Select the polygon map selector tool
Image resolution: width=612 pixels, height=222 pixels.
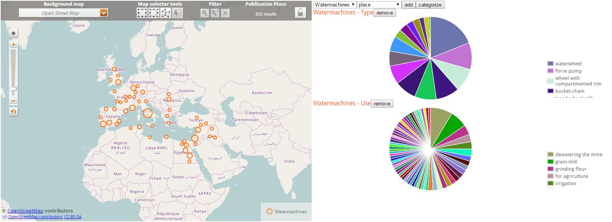pos(166,13)
